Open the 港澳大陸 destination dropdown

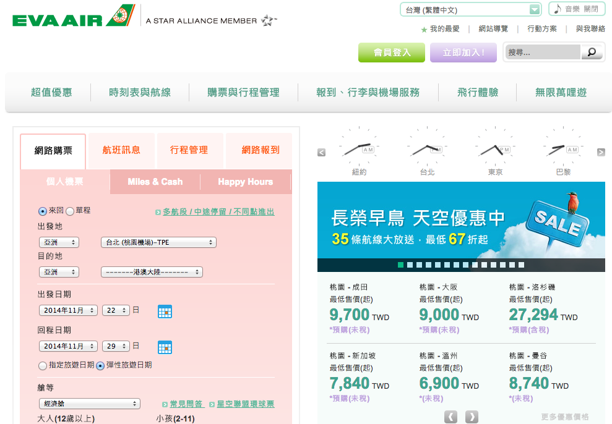(x=152, y=272)
